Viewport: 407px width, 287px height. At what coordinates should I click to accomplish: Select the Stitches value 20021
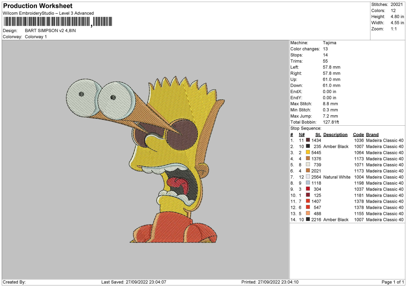pyautogui.click(x=397, y=4)
